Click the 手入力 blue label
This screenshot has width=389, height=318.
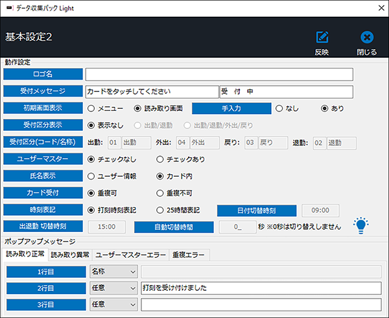[231, 108]
